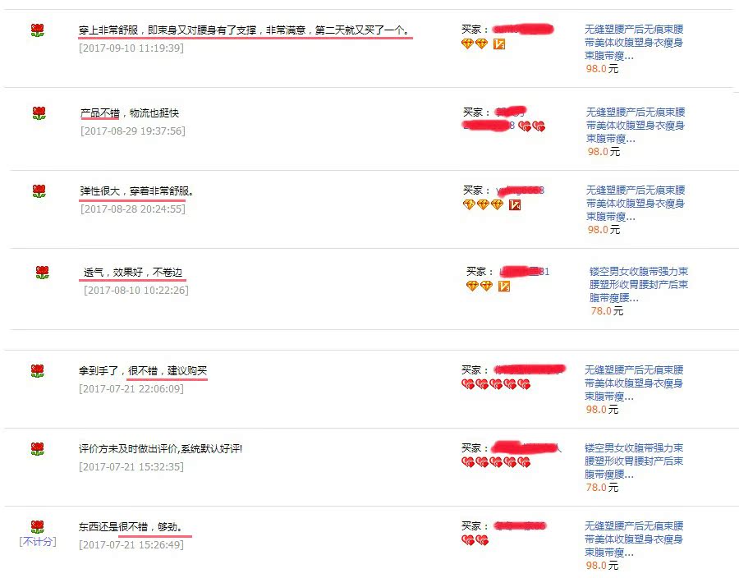The width and height of the screenshot is (739, 578).
Task: Open first 无缝塑腰产后无痕束腰 product link
Action: 634,43
